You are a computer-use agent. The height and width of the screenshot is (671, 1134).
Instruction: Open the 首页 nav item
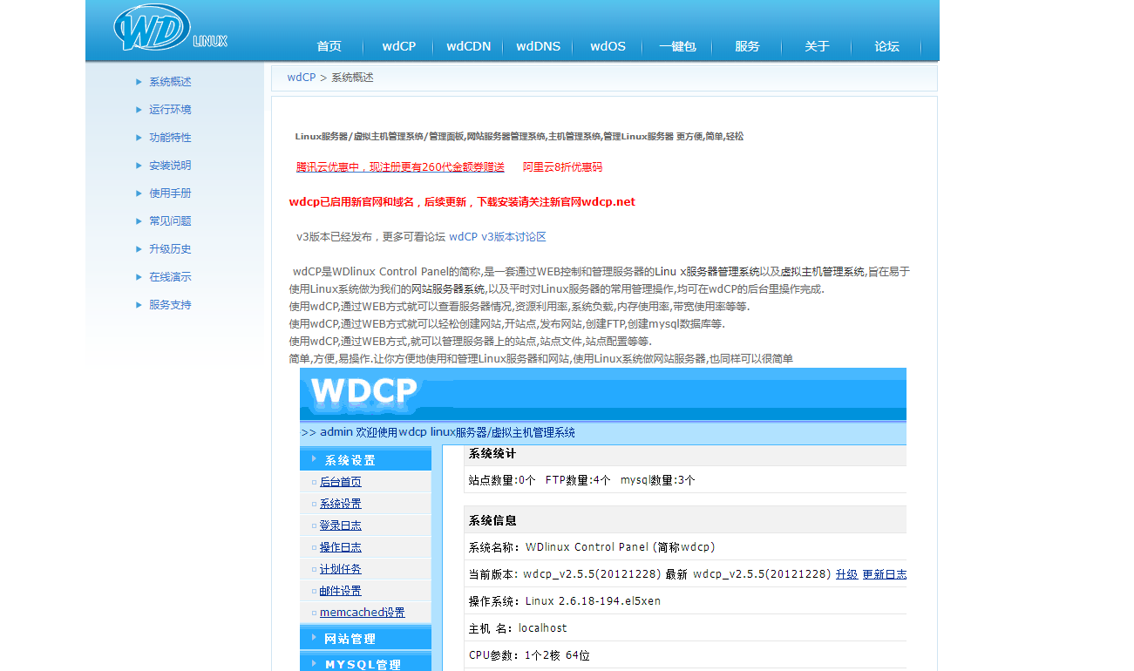(x=329, y=47)
